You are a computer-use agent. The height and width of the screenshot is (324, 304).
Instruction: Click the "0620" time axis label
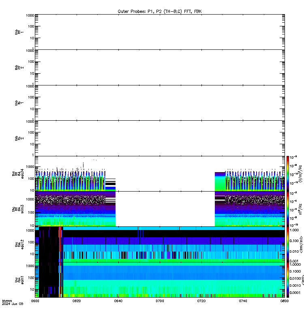tap(77, 301)
